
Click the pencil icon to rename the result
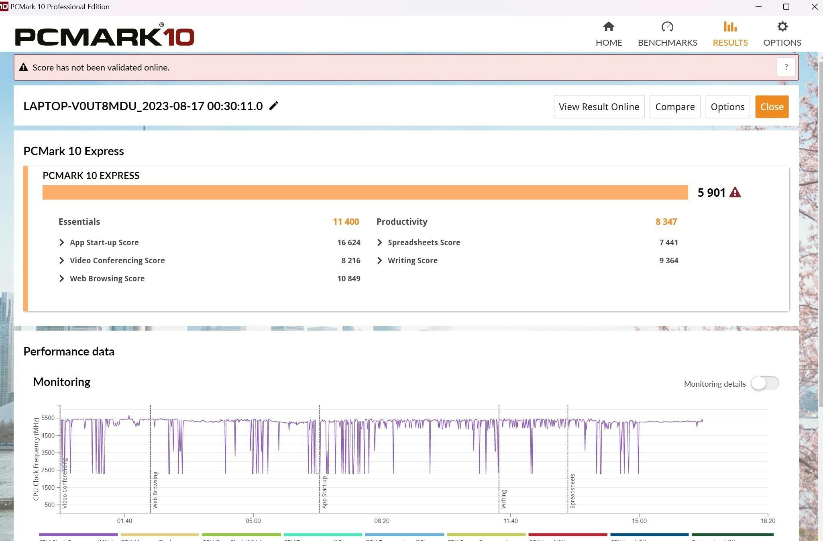273,106
